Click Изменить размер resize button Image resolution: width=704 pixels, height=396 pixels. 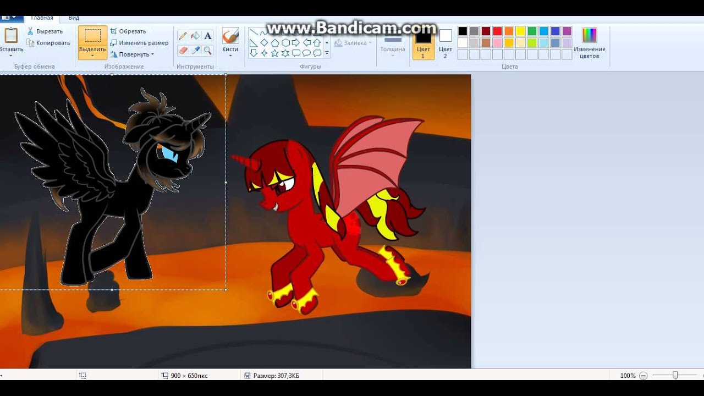(139, 43)
